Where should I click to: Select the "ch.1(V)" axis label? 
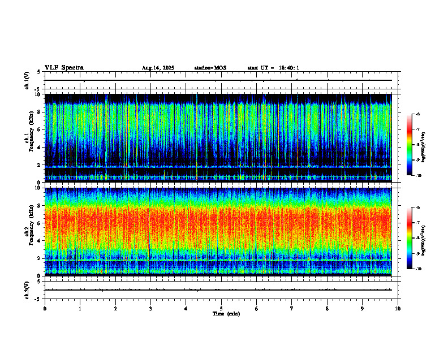(x=27, y=80)
